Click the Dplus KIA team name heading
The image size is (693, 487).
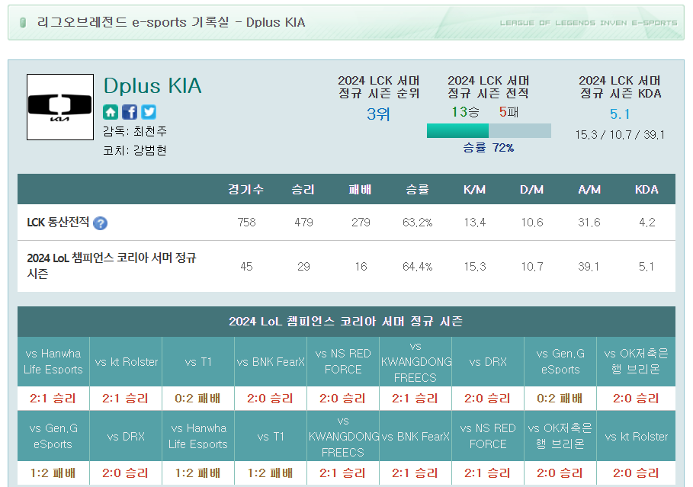pos(152,85)
